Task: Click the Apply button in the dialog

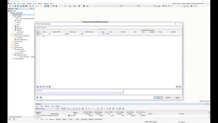Action: (177, 98)
